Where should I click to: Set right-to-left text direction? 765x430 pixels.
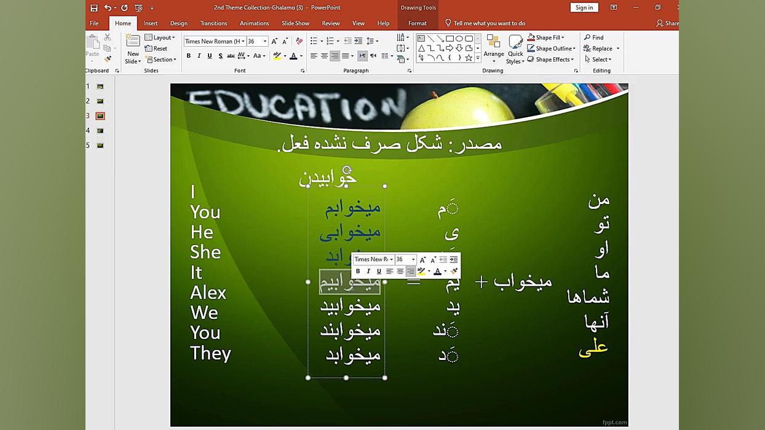[373, 56]
